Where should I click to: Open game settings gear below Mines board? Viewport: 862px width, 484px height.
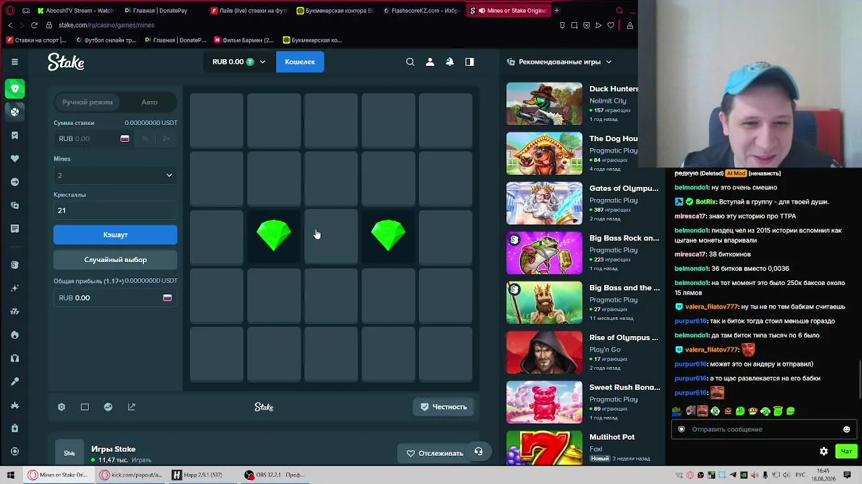(61, 407)
